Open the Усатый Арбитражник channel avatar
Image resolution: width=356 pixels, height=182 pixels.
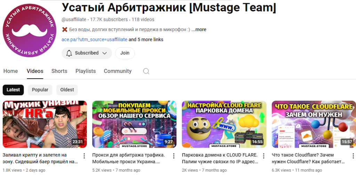point(30,31)
